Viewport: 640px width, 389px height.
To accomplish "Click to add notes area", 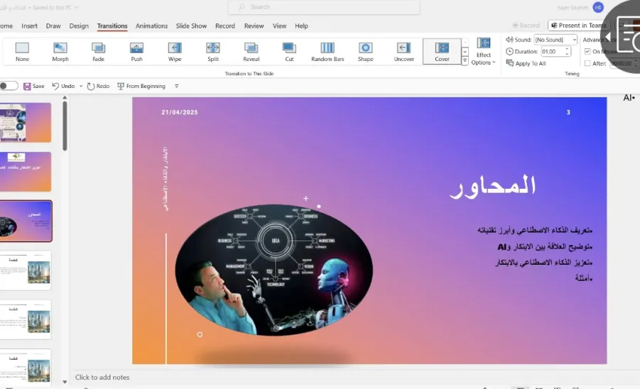I will (102, 377).
